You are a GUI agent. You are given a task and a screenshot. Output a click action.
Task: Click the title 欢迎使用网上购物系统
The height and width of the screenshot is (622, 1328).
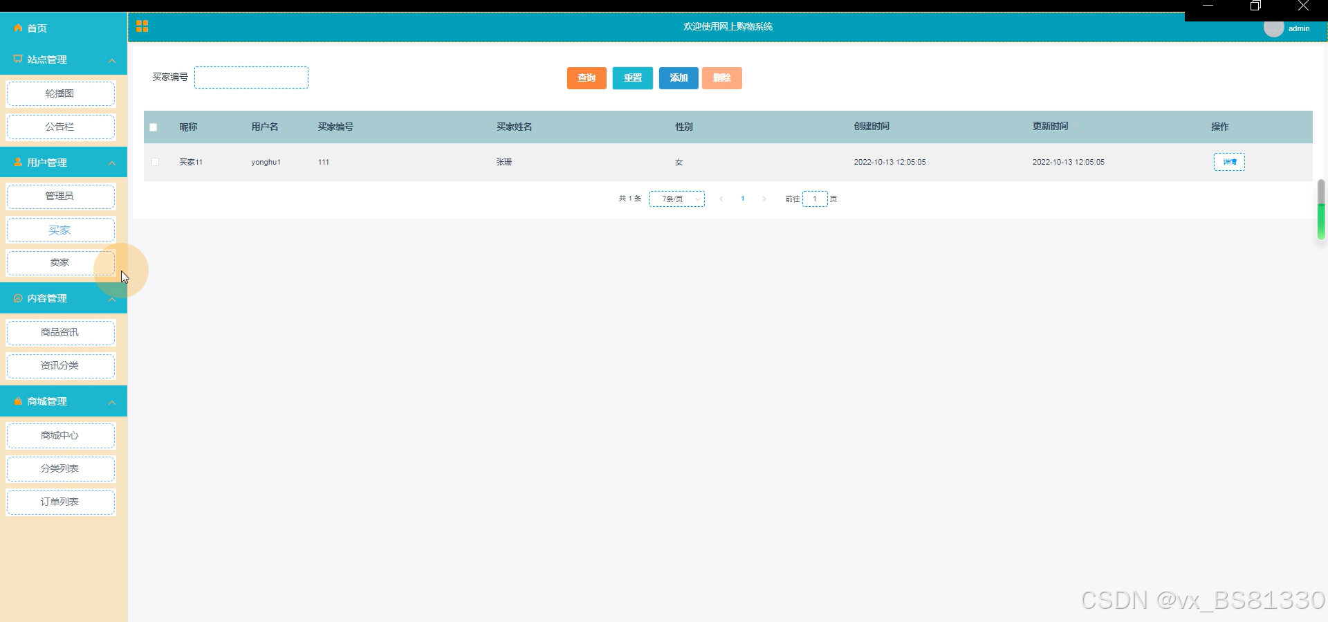[728, 26]
